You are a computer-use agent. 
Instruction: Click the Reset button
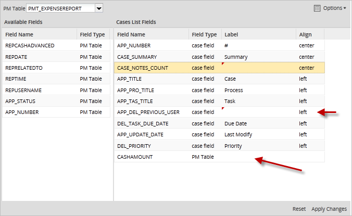[x=299, y=209]
